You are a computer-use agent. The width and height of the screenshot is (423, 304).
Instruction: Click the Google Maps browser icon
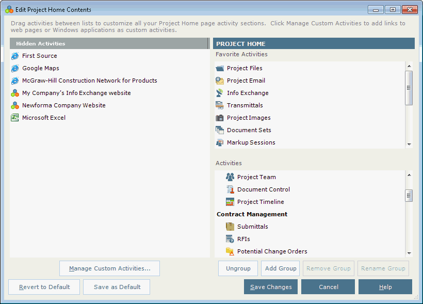[15, 68]
